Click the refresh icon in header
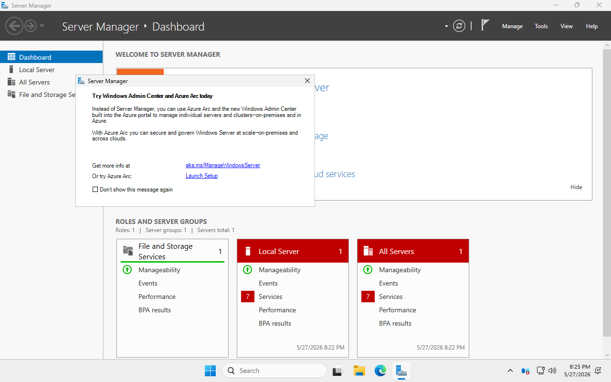611x382 pixels. (x=459, y=26)
